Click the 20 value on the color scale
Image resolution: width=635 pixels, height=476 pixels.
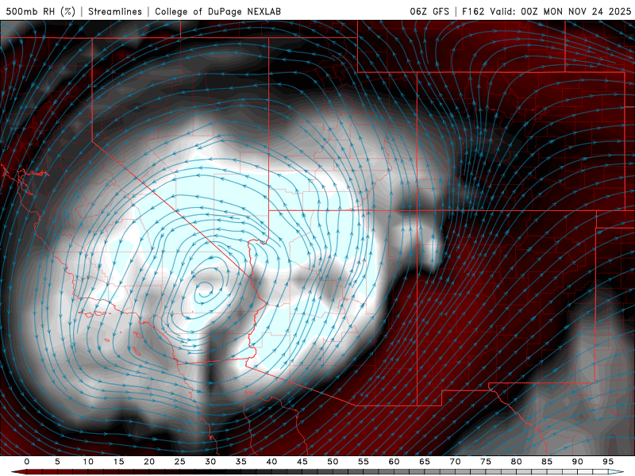click(x=149, y=462)
